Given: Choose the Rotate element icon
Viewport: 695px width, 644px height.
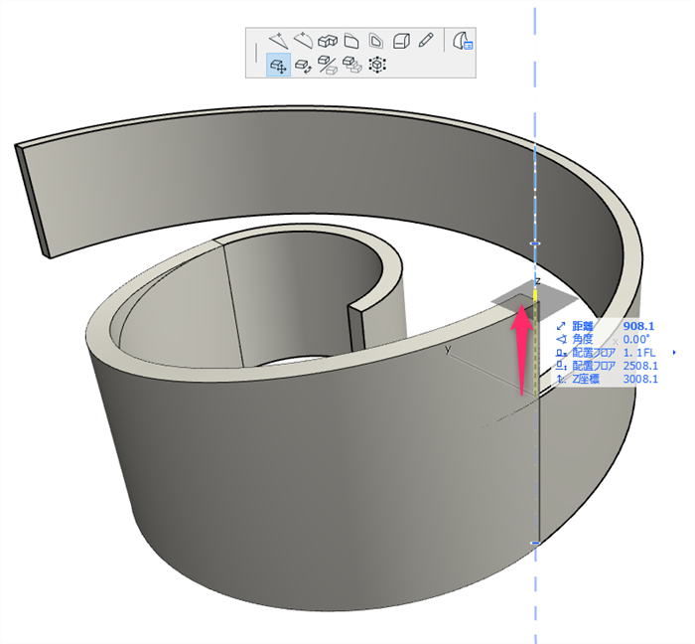Looking at the screenshot, I should coord(303,66).
